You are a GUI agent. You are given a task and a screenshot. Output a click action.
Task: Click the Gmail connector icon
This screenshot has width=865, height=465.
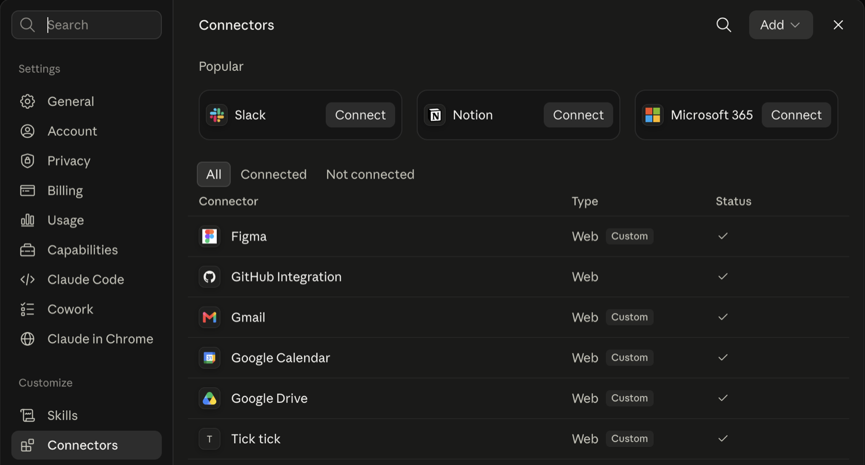[209, 317]
